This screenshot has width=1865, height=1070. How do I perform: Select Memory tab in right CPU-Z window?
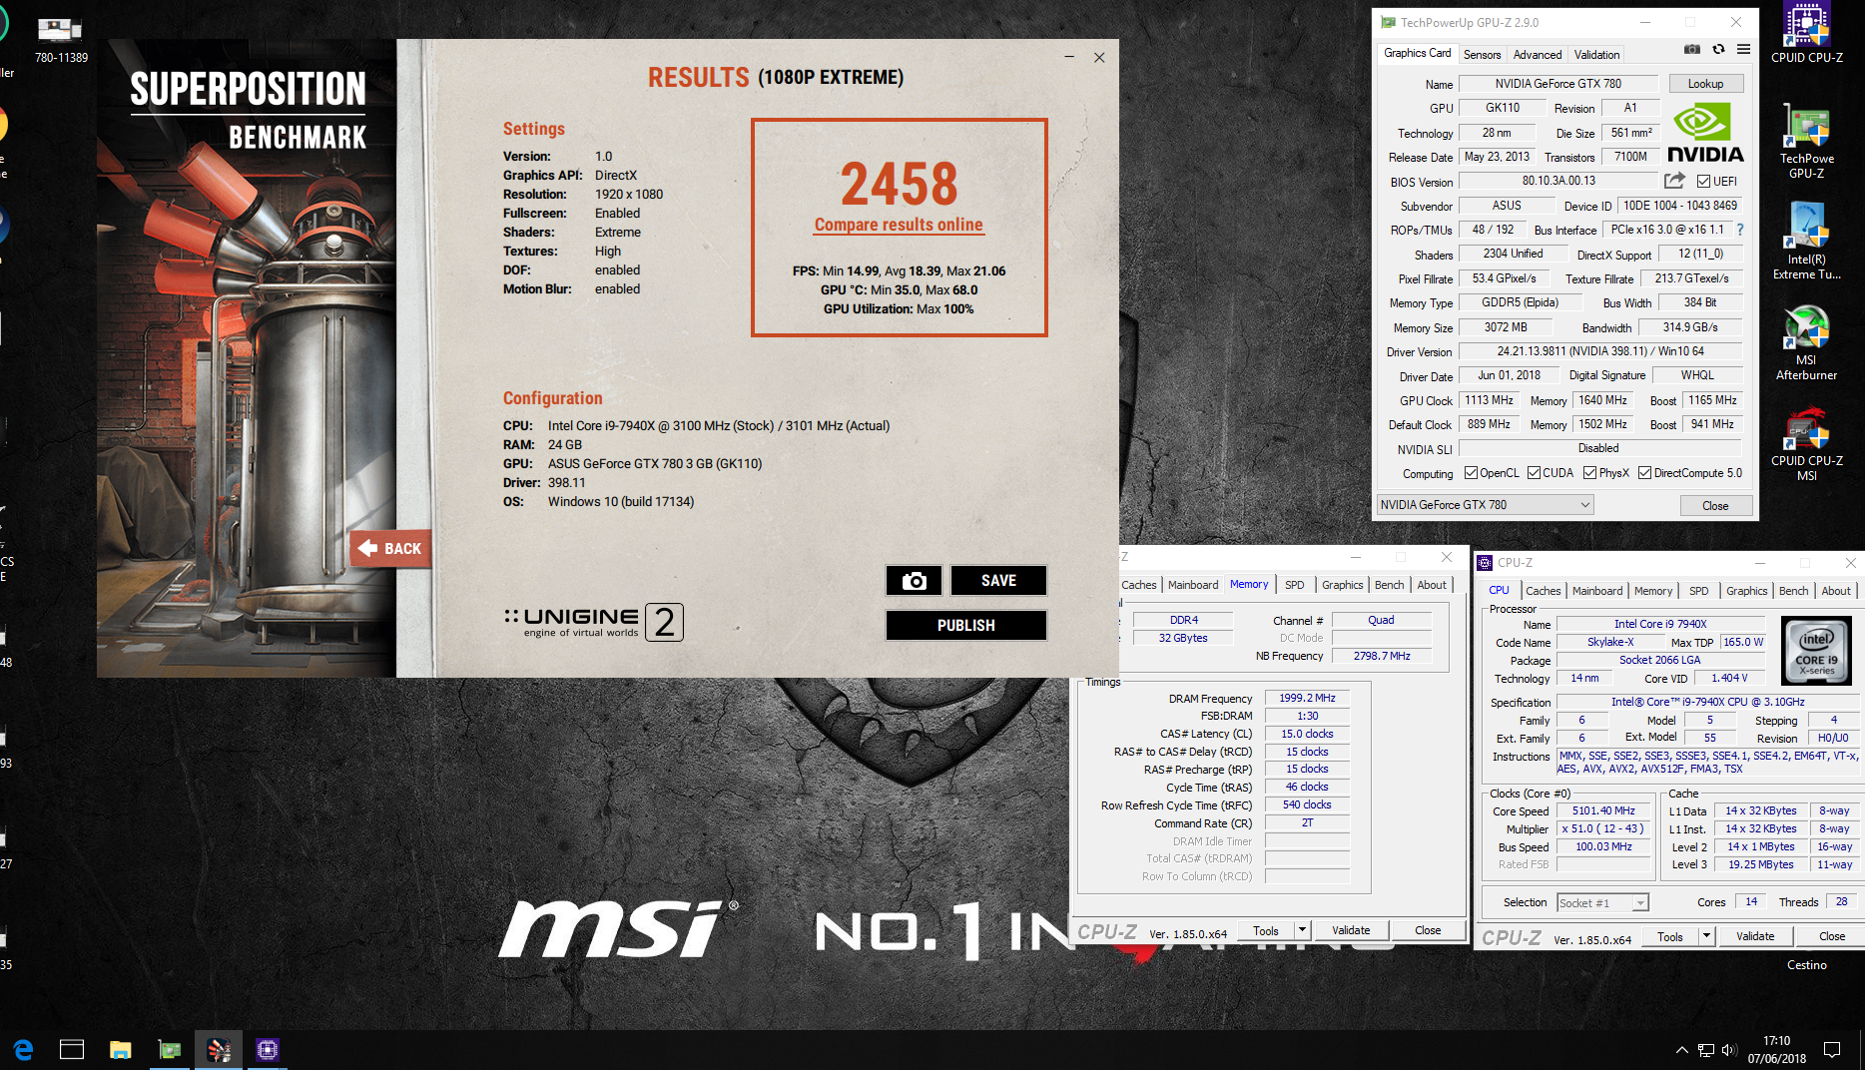point(1653,591)
